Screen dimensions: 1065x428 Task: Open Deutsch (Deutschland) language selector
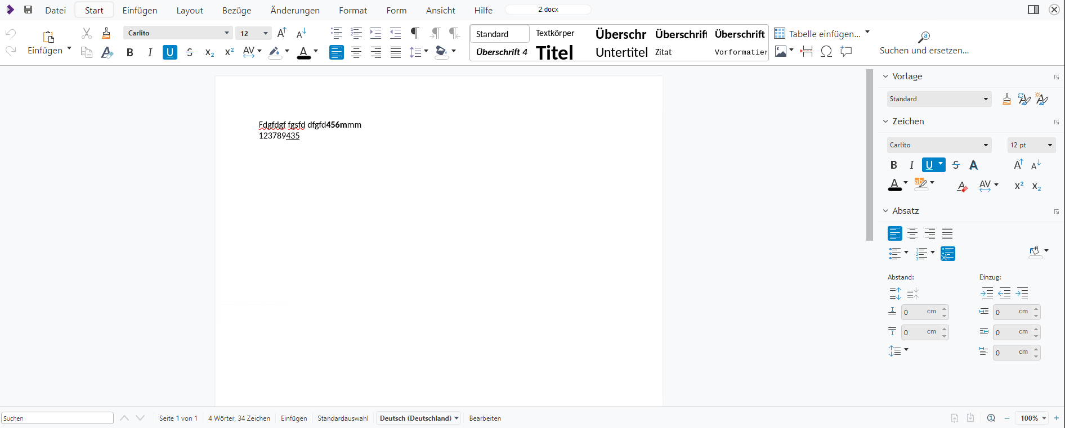(419, 418)
